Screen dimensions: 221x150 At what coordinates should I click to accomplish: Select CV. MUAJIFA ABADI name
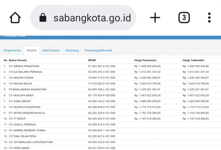pos(21,95)
